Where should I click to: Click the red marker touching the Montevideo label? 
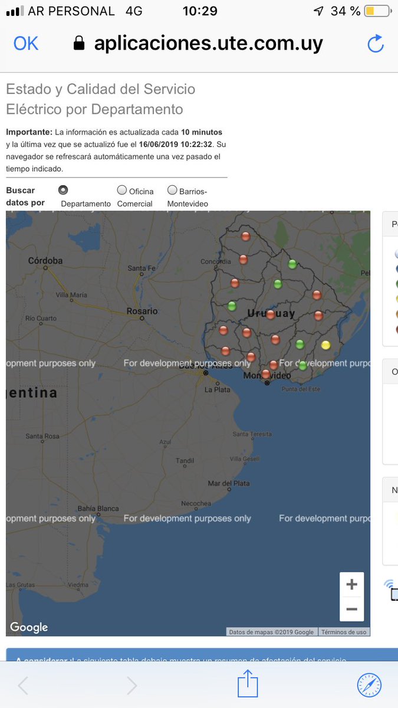[x=265, y=374]
